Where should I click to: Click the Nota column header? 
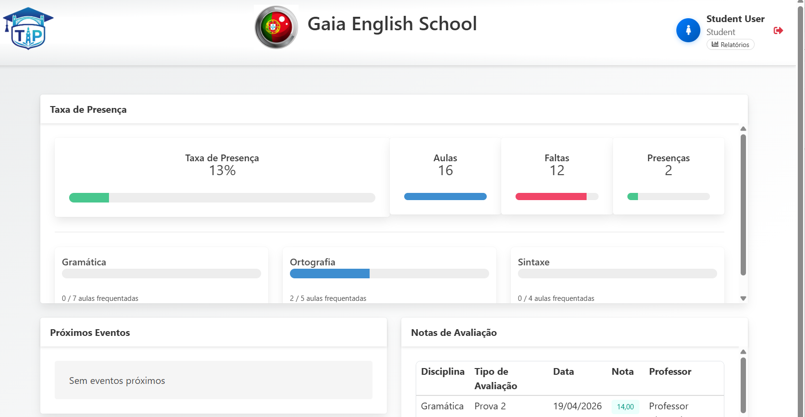(x=623, y=371)
